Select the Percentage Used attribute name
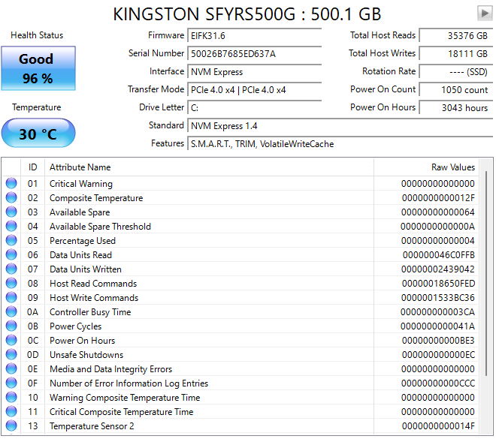496x439 pixels. [83, 241]
